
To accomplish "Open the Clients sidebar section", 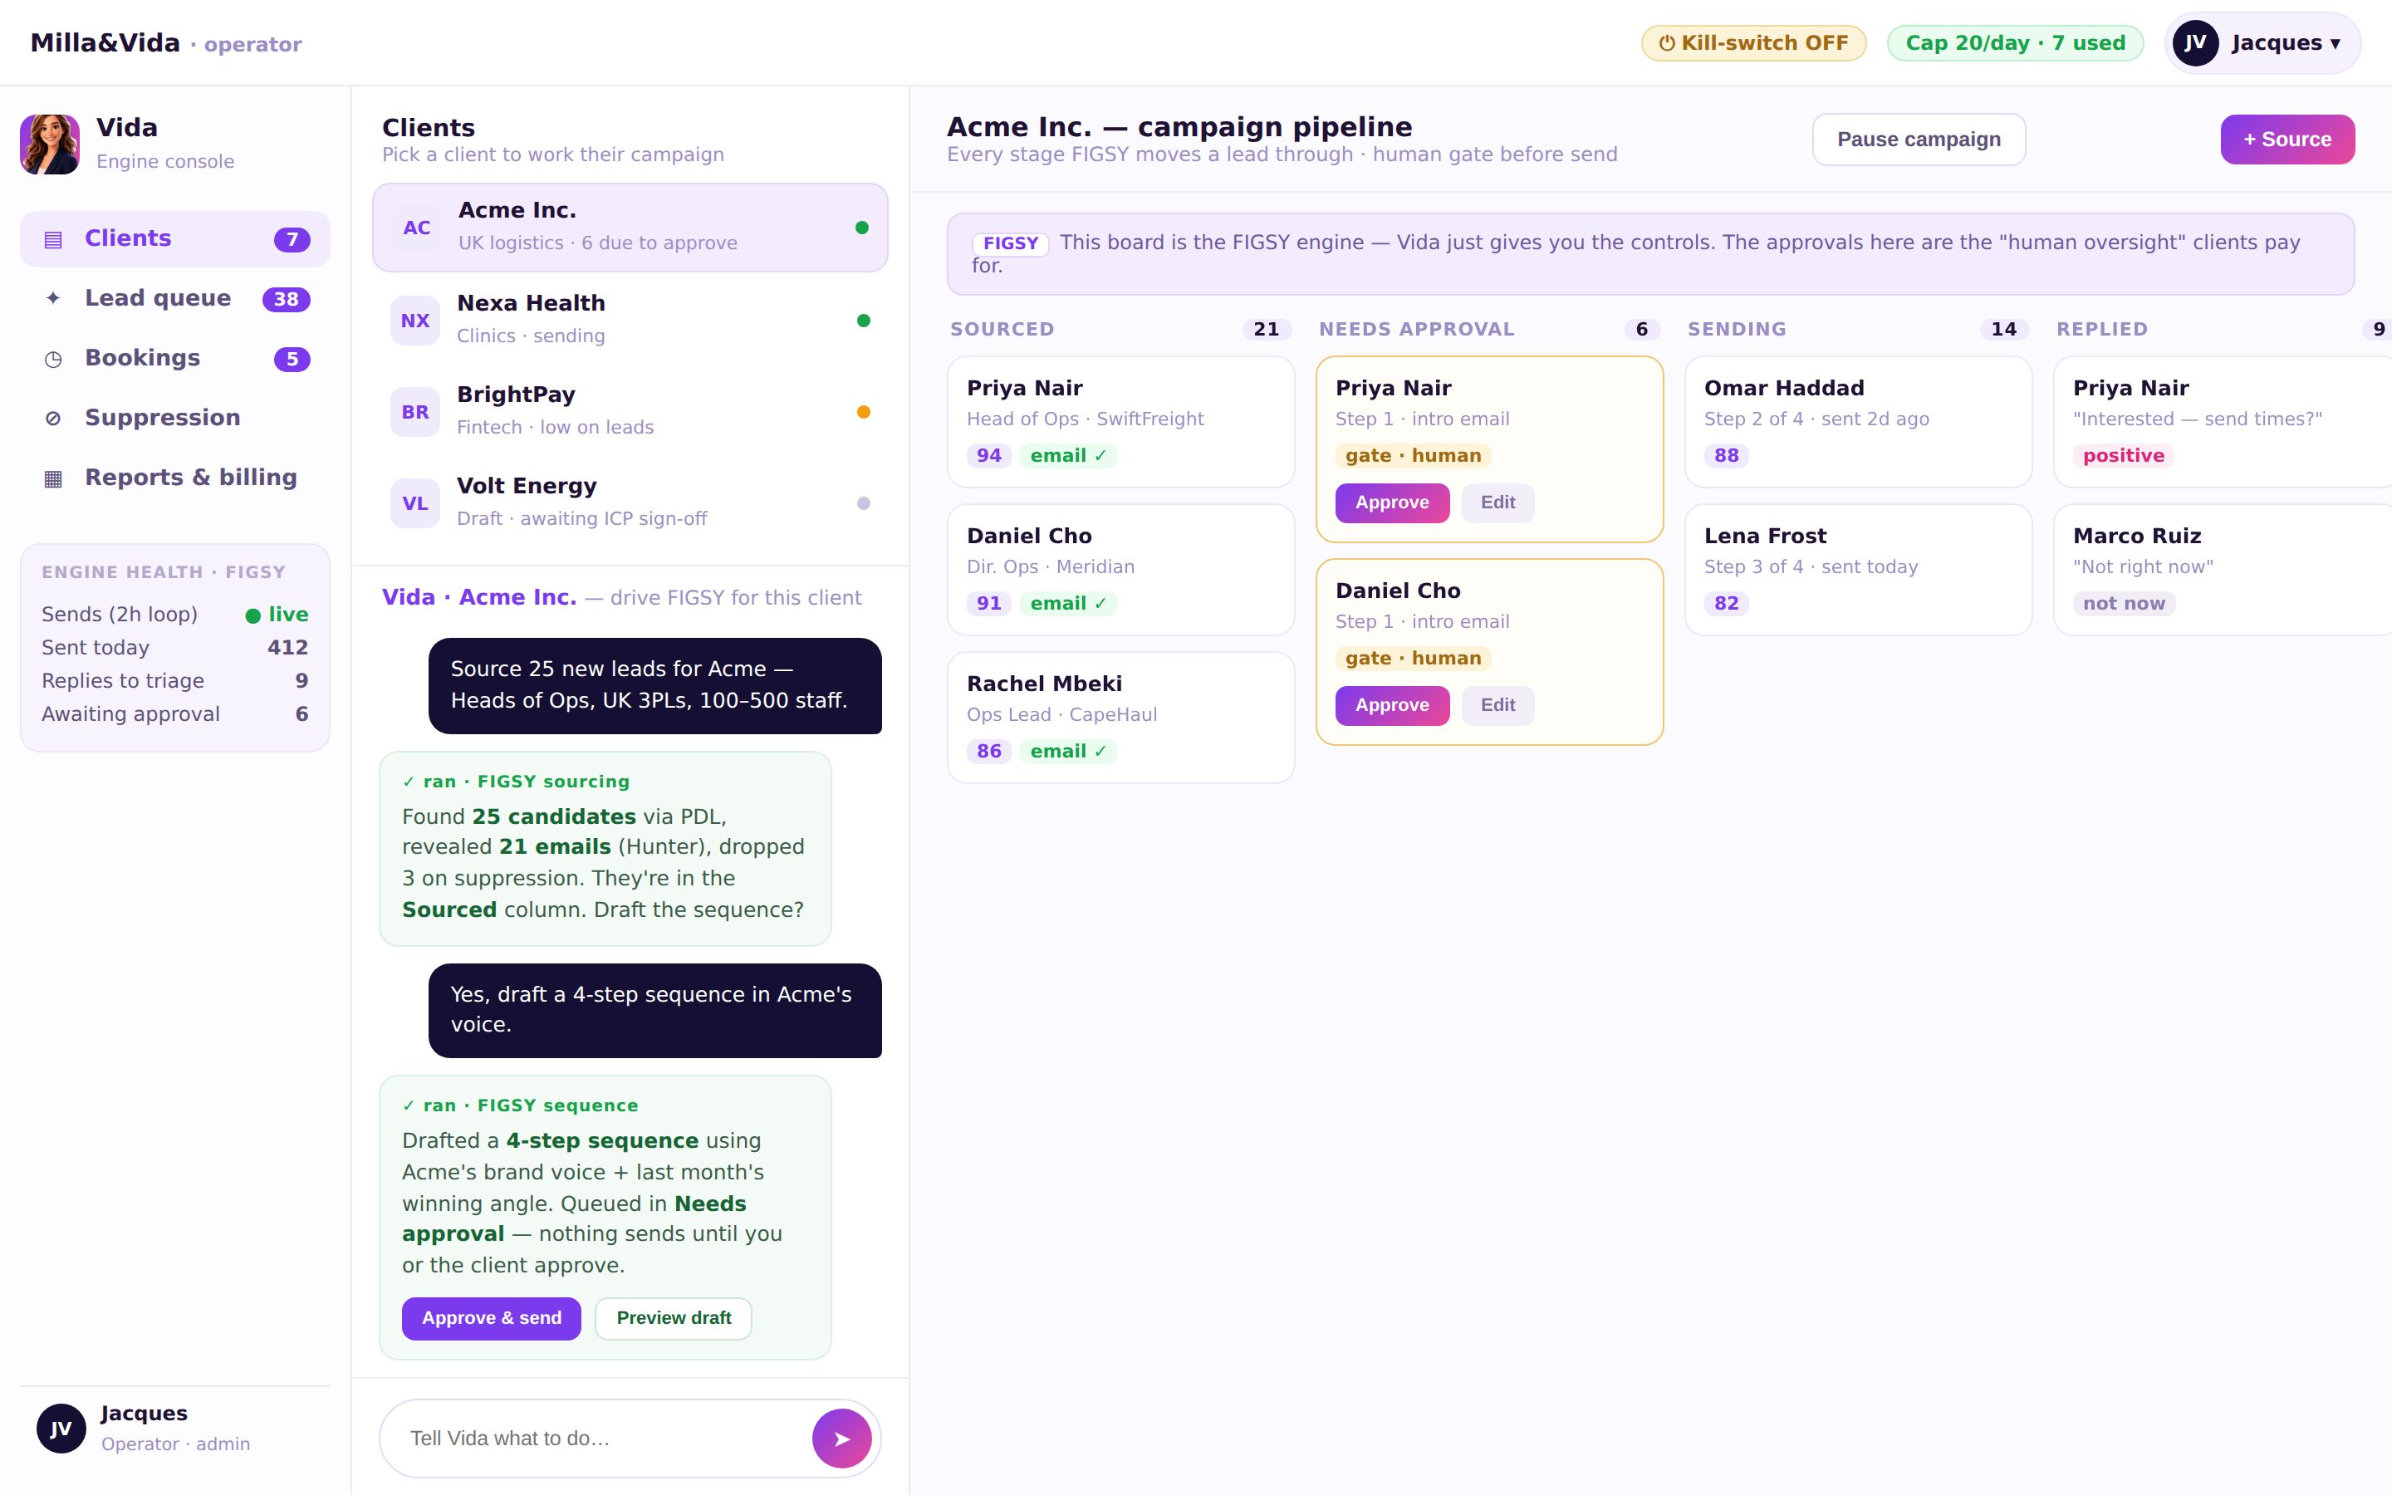I will [175, 238].
